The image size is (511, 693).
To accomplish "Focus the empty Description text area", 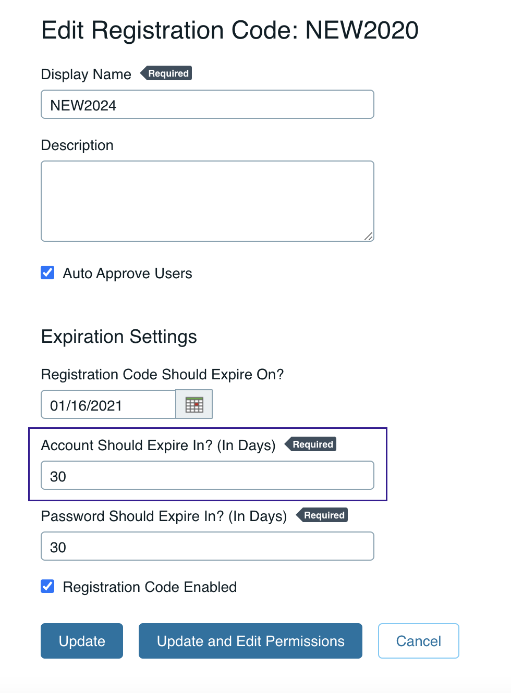I will (207, 201).
